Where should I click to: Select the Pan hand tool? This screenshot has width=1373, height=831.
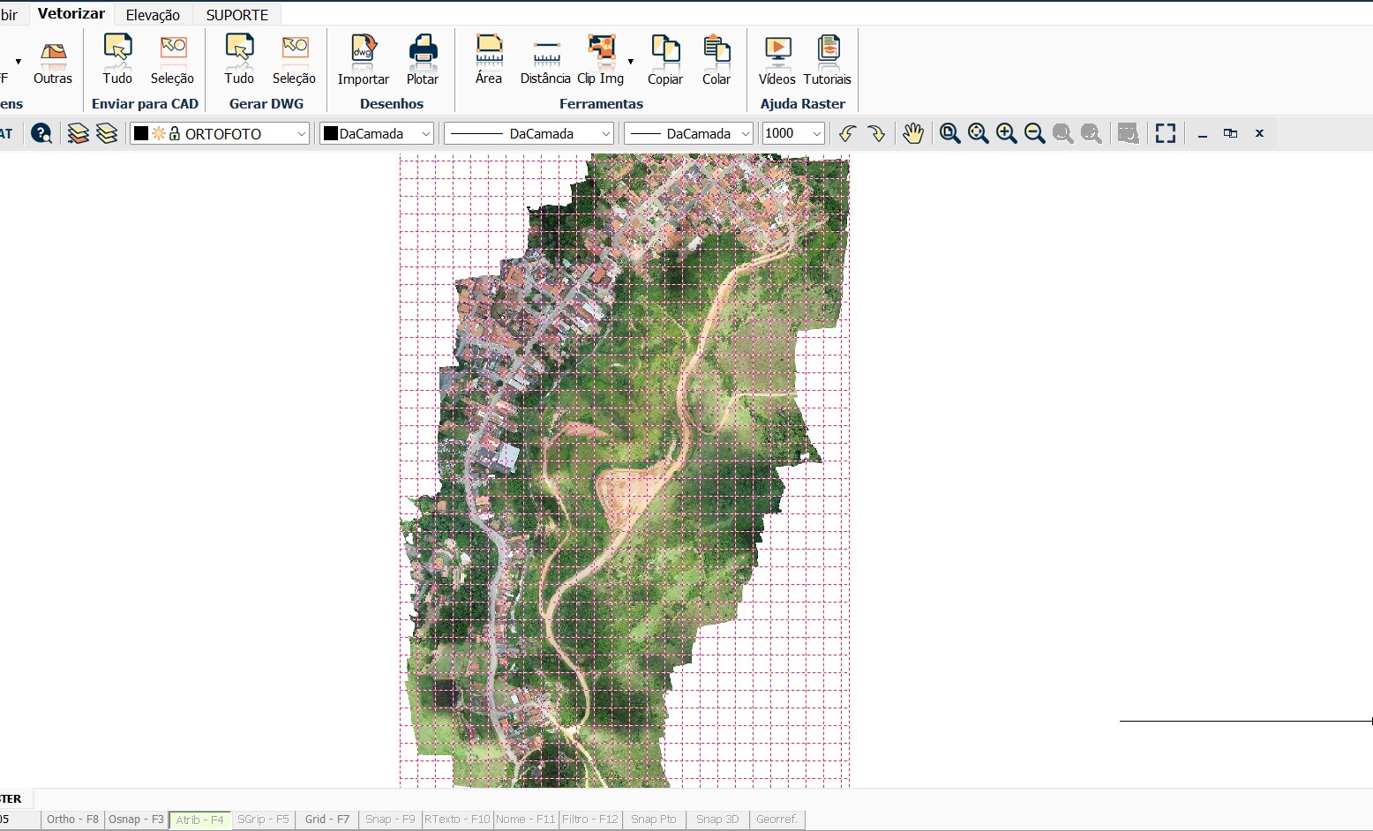[x=913, y=133]
